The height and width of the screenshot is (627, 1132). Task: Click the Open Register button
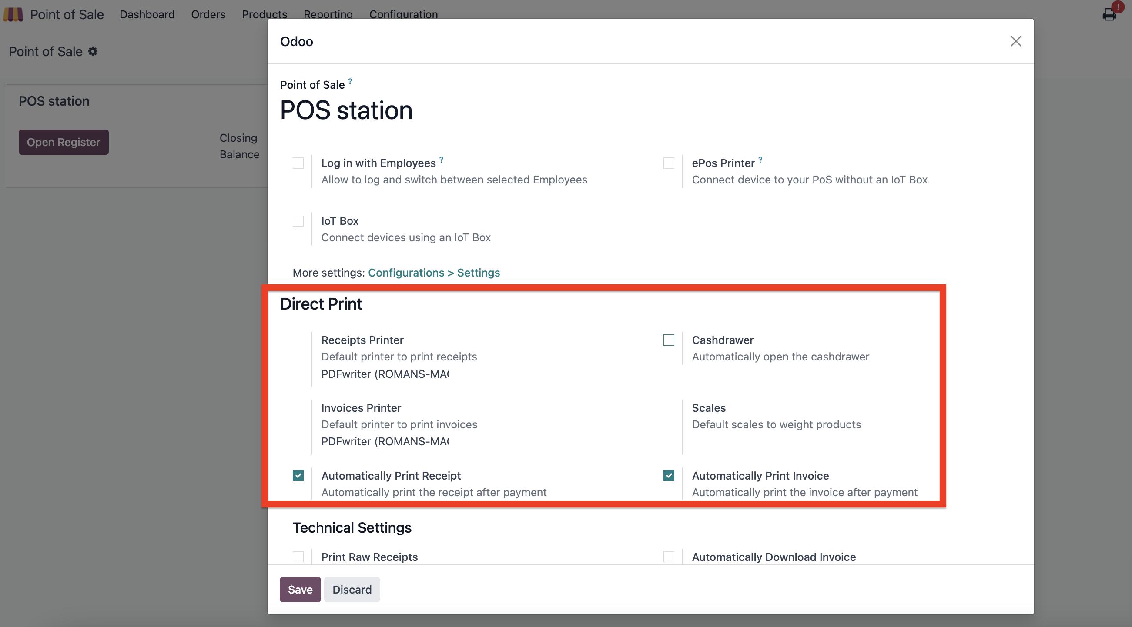64,142
